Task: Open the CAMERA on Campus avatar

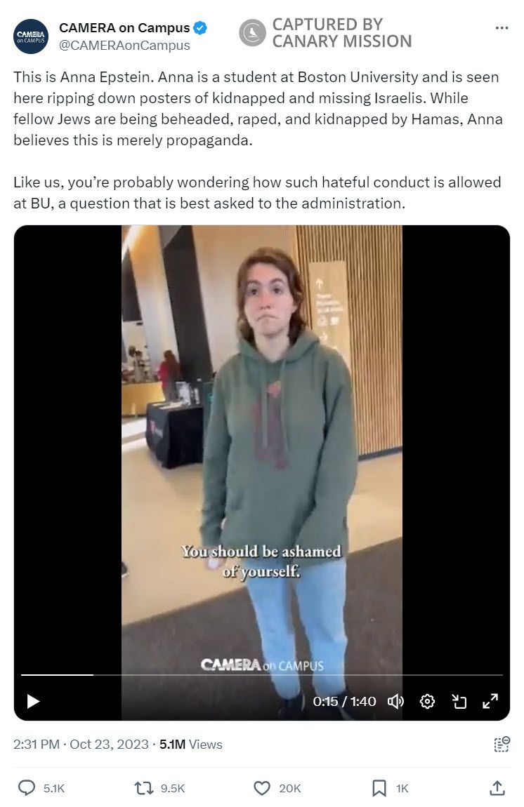Action: click(x=31, y=36)
